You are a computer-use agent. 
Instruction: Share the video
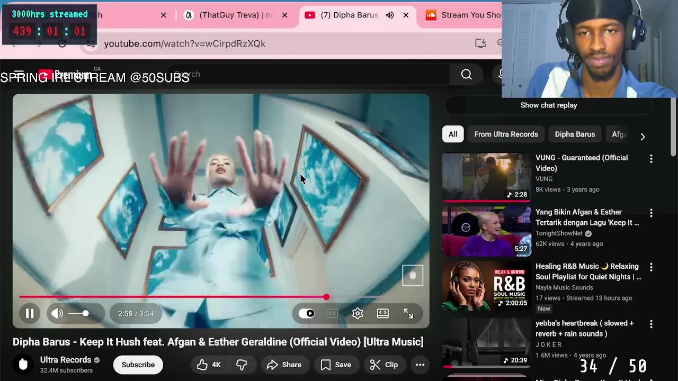point(284,365)
